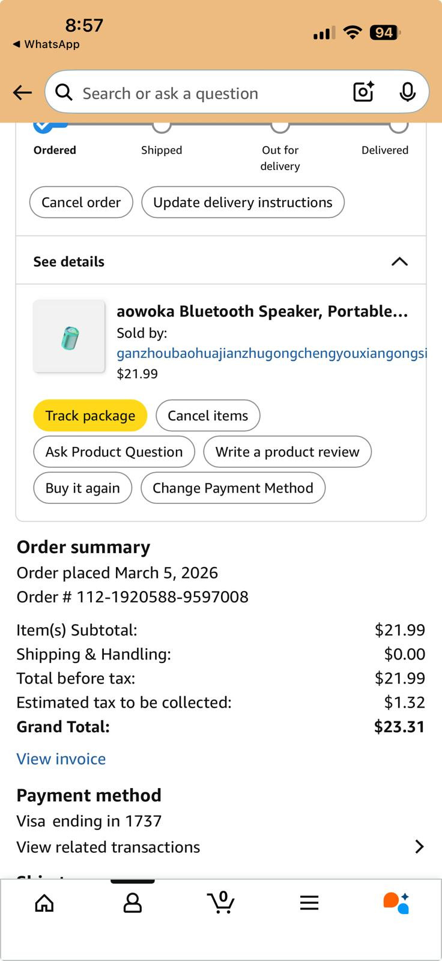Tap Update delivery instructions

coord(243,202)
